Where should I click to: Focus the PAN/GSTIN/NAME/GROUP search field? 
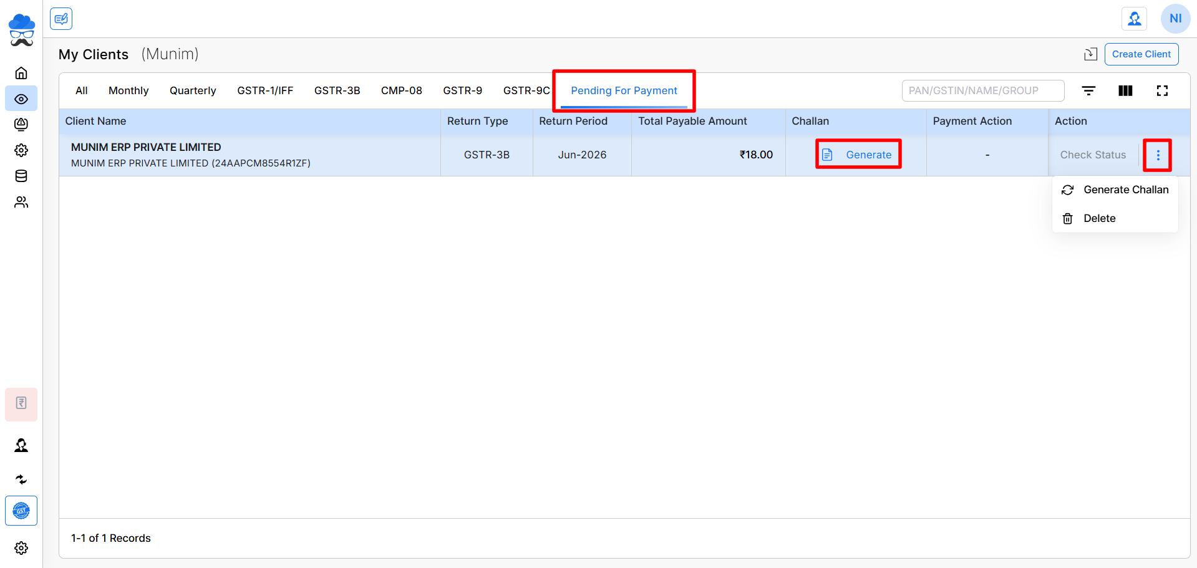click(x=983, y=90)
